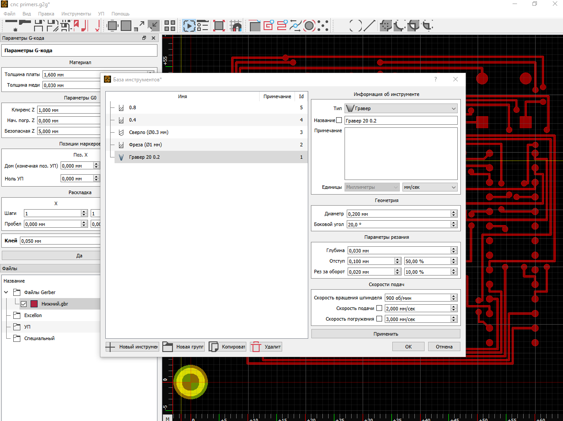Screen dimensions: 563x421
Task: Collapse the Файлы Gerber tree node
Action: point(6,292)
